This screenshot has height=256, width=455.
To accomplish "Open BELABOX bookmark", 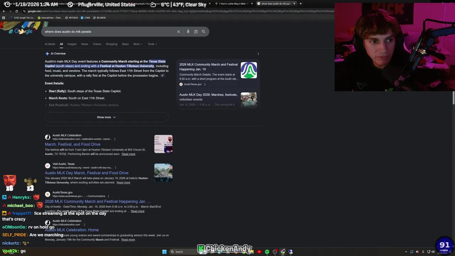I will tap(99, 18).
